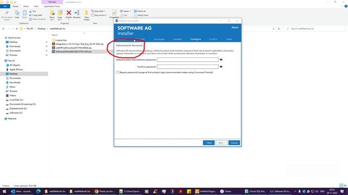Screen dimensions: 348x195
Task: Expand the New item dropdown
Action: 98,11
